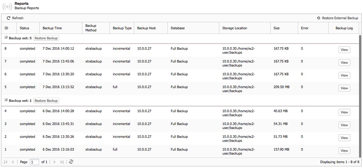Image resolution: width=363 pixels, height=168 pixels.
Task: Restore Backup for backup set 5
Action: pyautogui.click(x=46, y=38)
